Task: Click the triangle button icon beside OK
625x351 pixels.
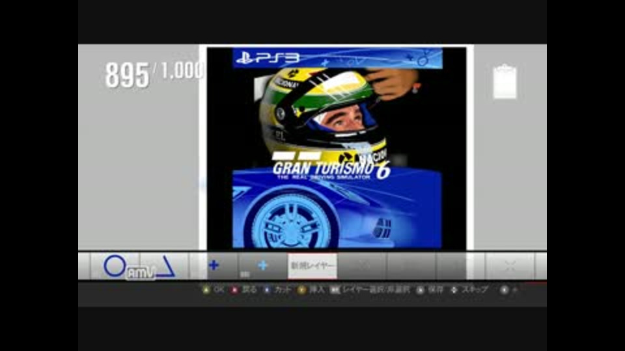Action: click(x=206, y=290)
